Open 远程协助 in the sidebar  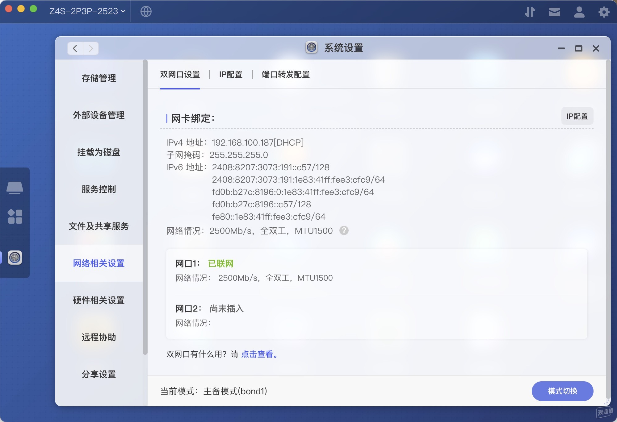coord(99,337)
